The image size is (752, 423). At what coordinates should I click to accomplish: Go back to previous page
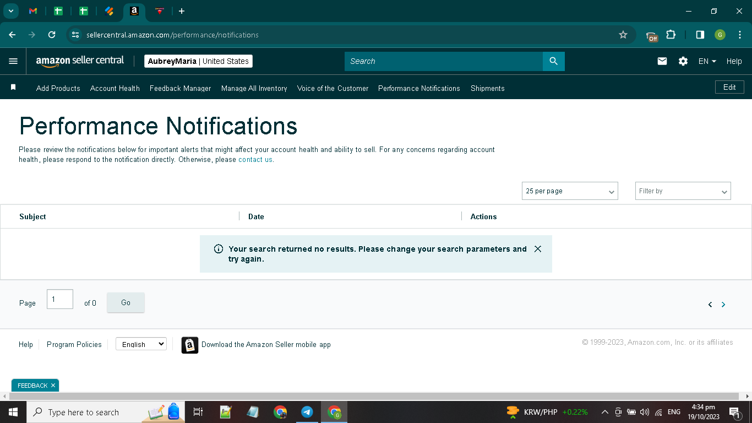pos(12,35)
